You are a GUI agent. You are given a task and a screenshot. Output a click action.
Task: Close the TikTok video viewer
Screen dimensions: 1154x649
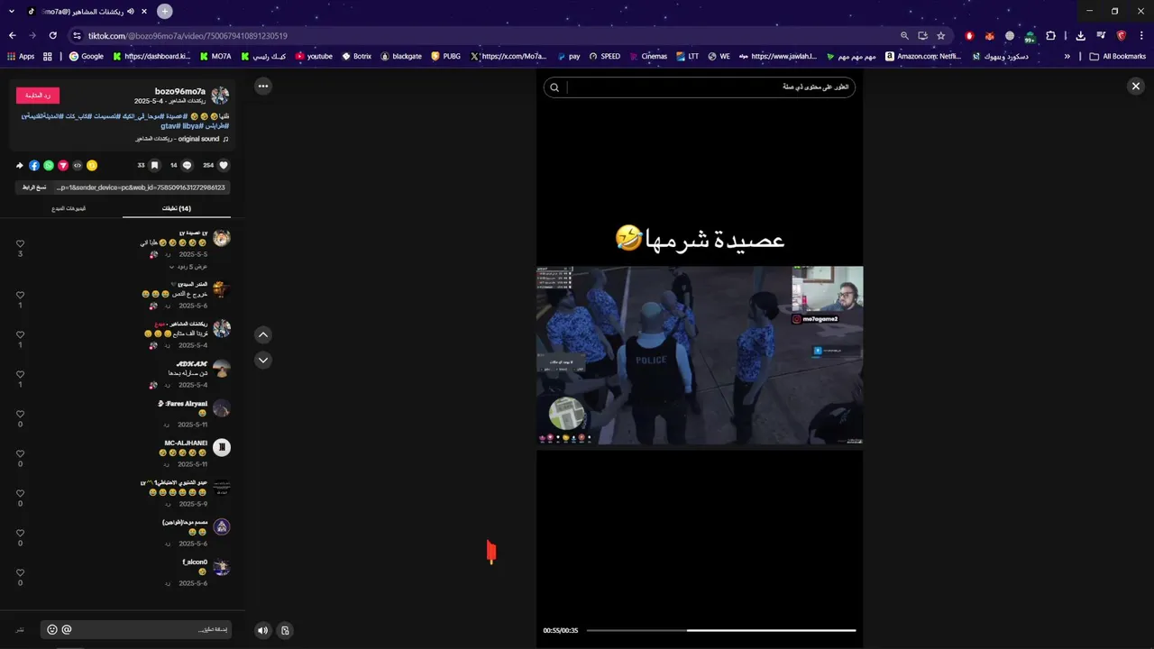click(1136, 86)
